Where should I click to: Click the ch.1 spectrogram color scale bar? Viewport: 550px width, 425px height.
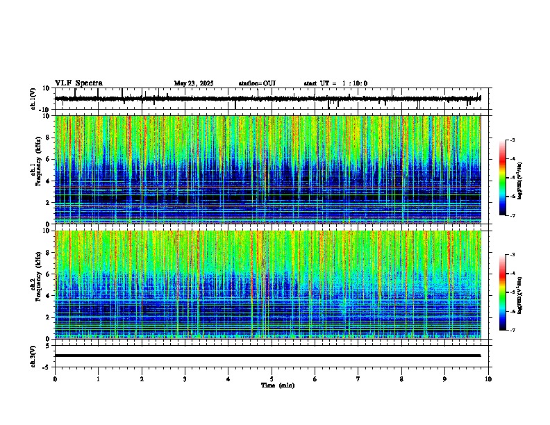tap(503, 178)
